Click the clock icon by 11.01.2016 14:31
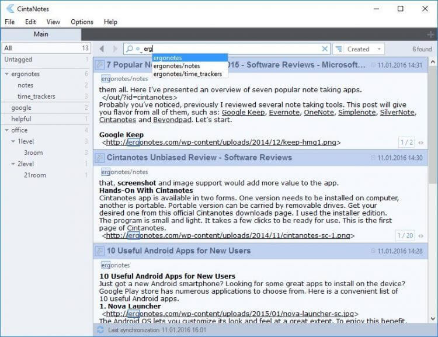The height and width of the screenshot is (337, 438). (373, 65)
